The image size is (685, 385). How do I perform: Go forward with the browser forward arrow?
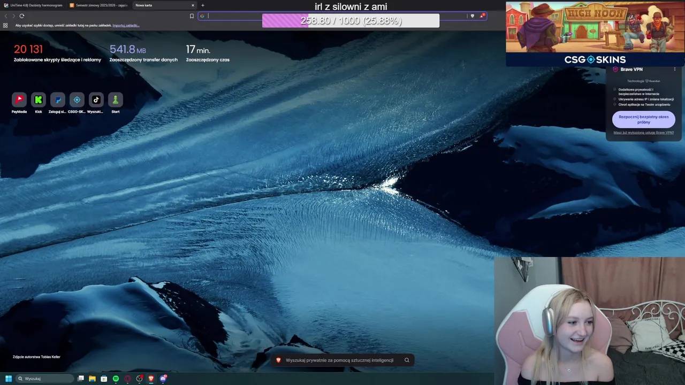pos(13,16)
